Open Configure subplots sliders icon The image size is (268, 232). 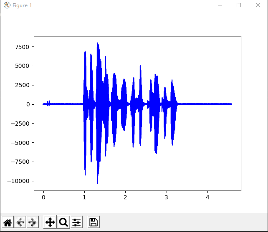pyautogui.click(x=76, y=222)
